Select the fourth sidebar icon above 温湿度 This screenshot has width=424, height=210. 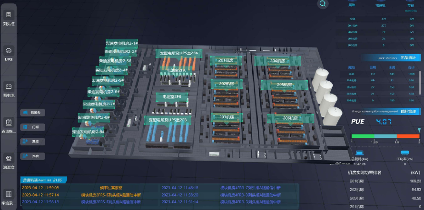tap(9, 124)
